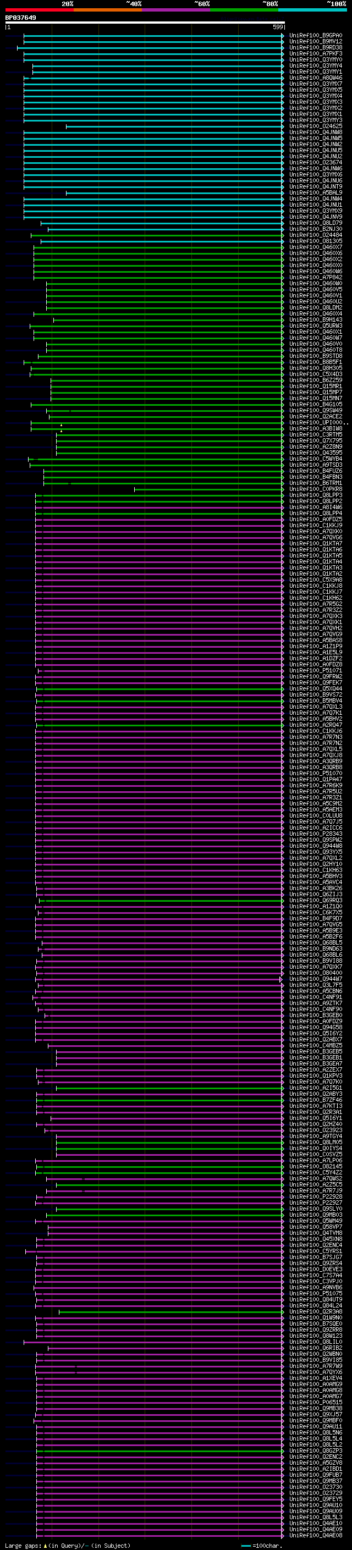
Task: Select the UniRef100_Q8LIL0 label
Action: [x=316, y=1342]
